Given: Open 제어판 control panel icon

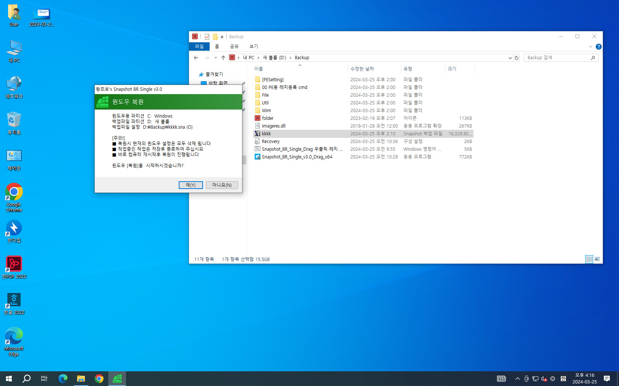Looking at the screenshot, I should click(14, 160).
